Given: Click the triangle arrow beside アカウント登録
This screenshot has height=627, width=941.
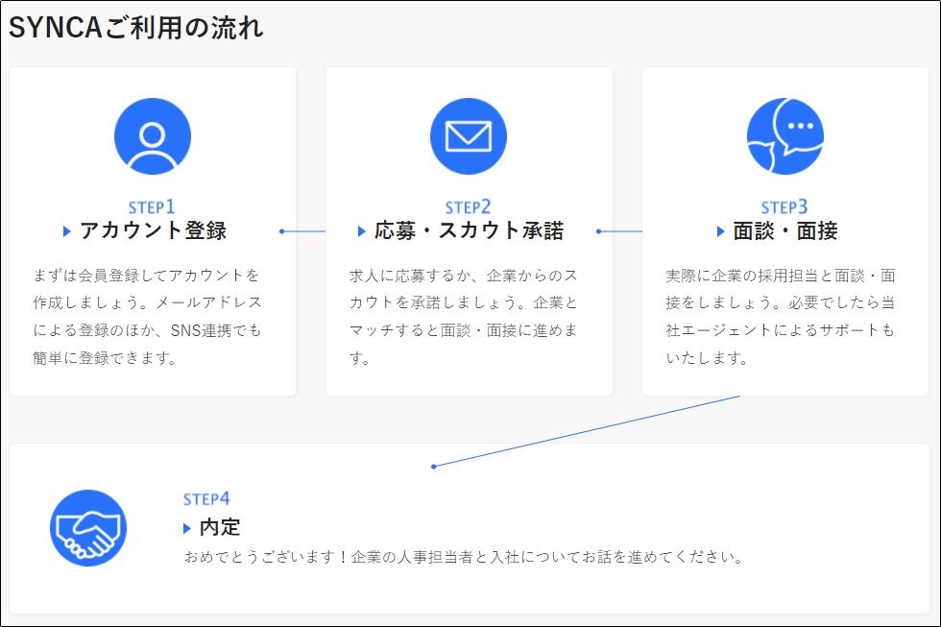Looking at the screenshot, I should (x=67, y=231).
